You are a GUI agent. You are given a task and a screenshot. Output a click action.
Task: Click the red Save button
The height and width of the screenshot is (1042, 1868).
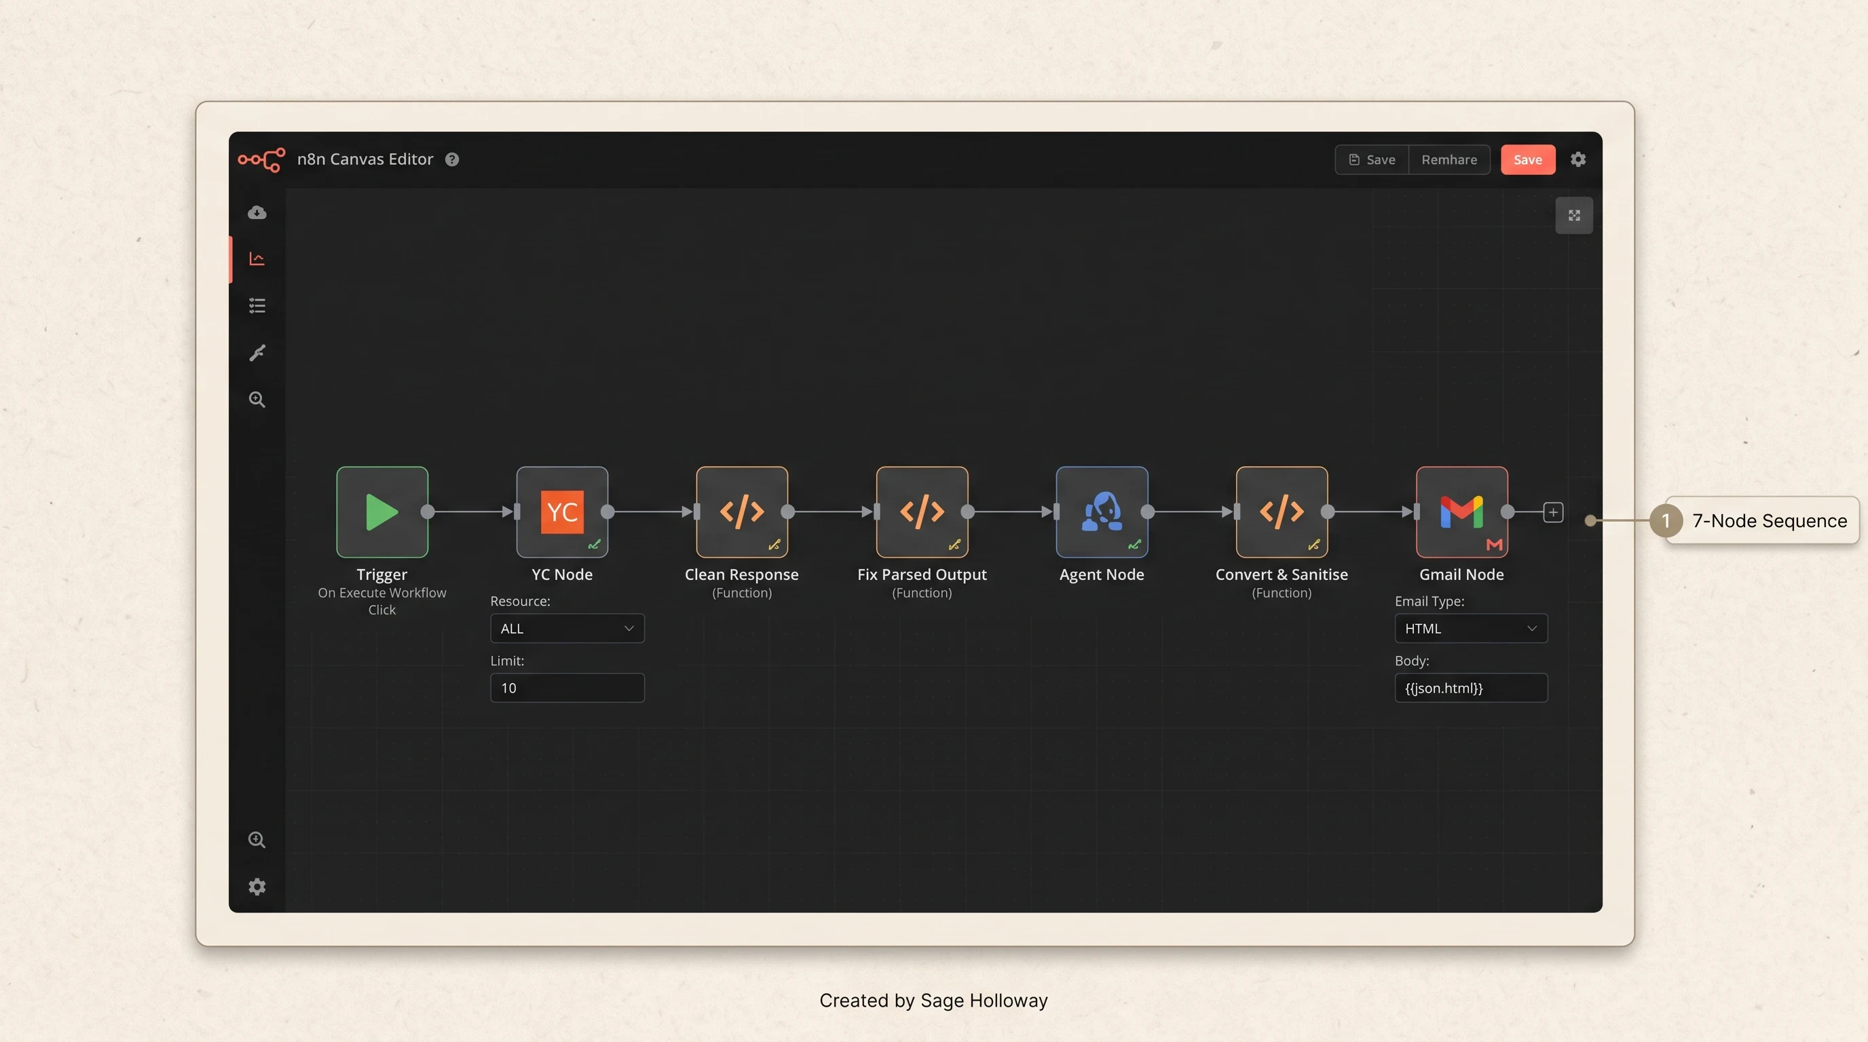coord(1528,159)
